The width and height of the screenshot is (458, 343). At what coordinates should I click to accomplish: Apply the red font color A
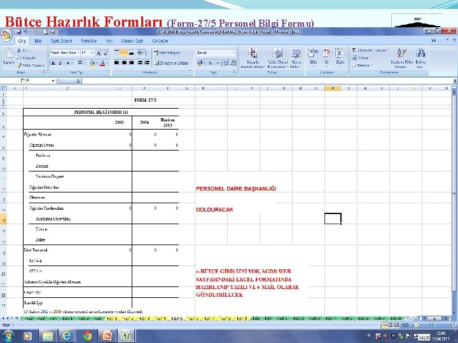point(102,63)
